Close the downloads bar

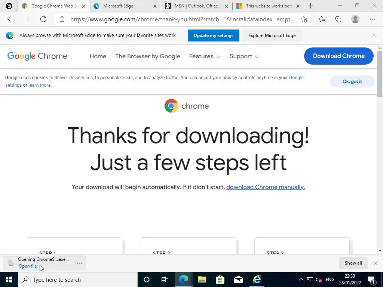pos(376,263)
